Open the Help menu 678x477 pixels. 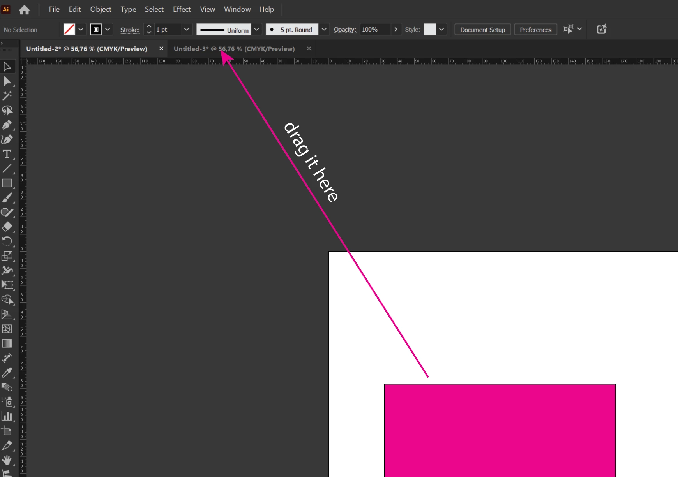(x=267, y=9)
